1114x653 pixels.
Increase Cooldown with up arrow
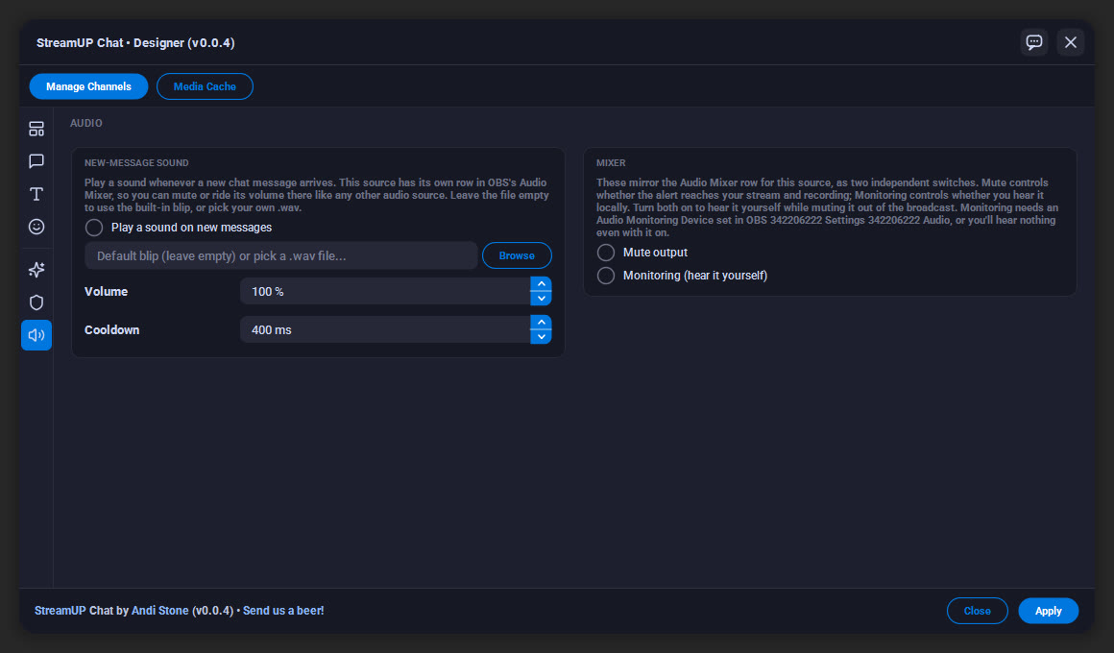[542, 323]
